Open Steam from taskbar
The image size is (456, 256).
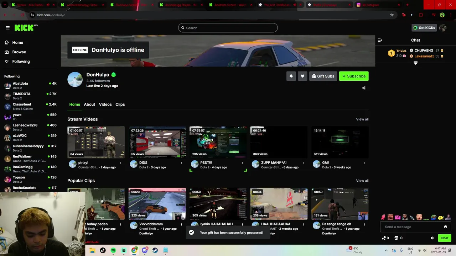[155, 250]
